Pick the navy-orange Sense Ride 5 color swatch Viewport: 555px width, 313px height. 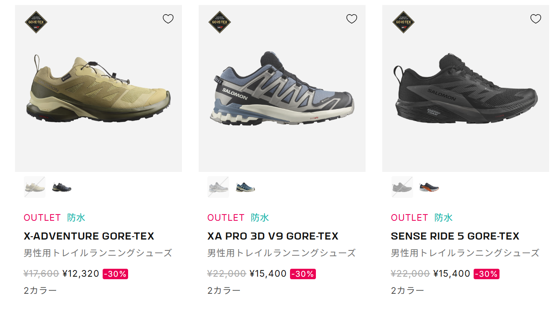429,187
